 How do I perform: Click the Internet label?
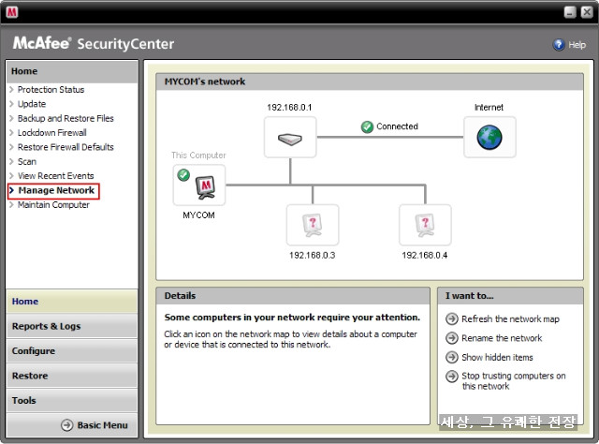click(x=489, y=108)
